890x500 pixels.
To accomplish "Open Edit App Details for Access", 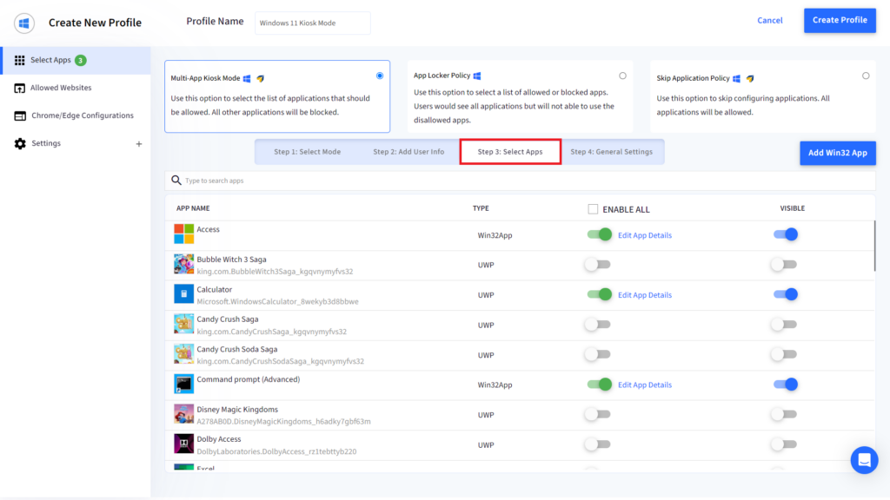I will click(645, 235).
